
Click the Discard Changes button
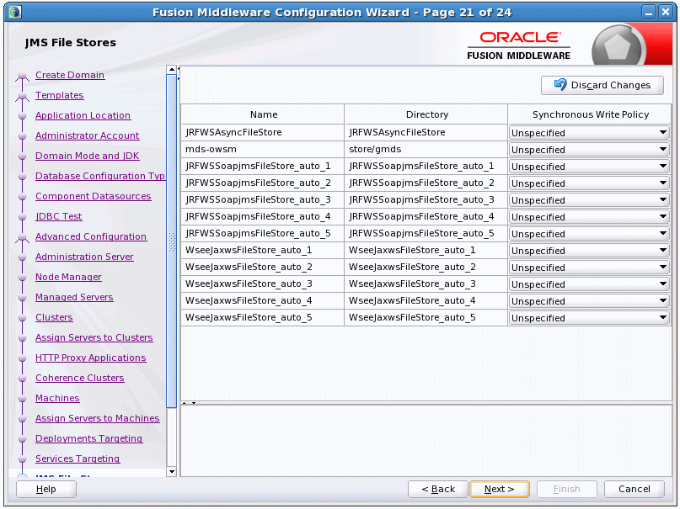[x=602, y=85]
